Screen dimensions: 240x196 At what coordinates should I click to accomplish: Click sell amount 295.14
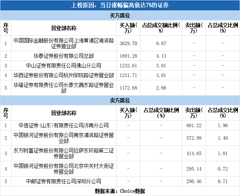pyautogui.click(x=194, y=169)
